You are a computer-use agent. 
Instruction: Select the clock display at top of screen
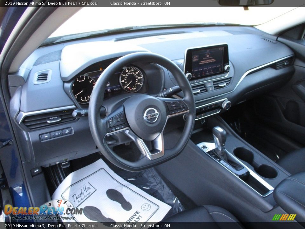pos(221,49)
